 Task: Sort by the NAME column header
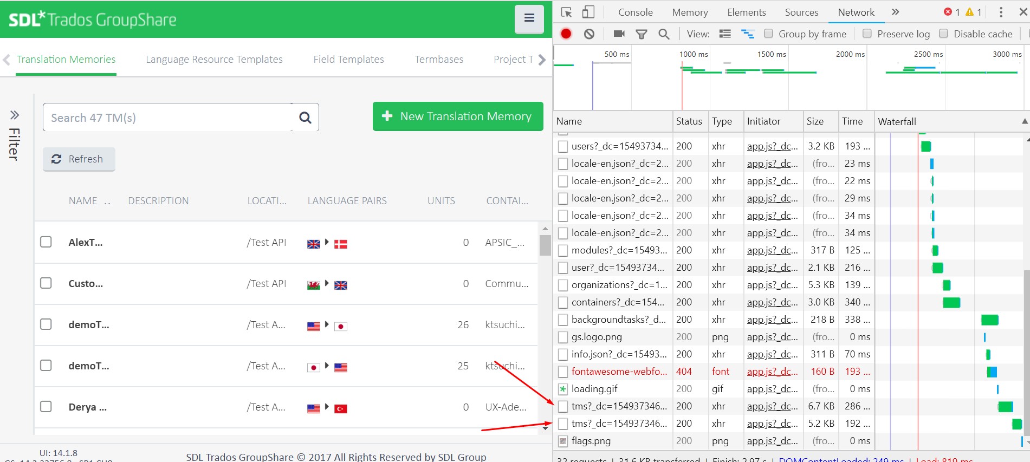click(83, 201)
